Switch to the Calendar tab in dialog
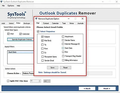 point(55,23)
